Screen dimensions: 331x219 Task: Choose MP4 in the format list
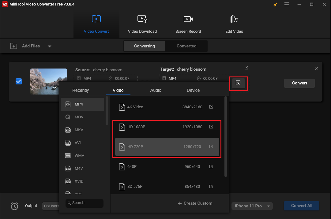82,104
